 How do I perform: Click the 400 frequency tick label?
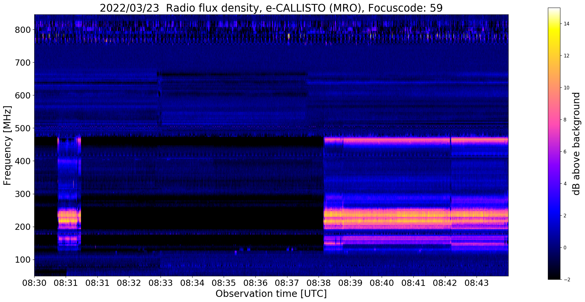tap(23, 161)
